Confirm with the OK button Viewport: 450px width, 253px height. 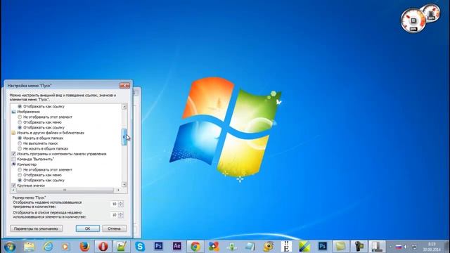pos(87,228)
